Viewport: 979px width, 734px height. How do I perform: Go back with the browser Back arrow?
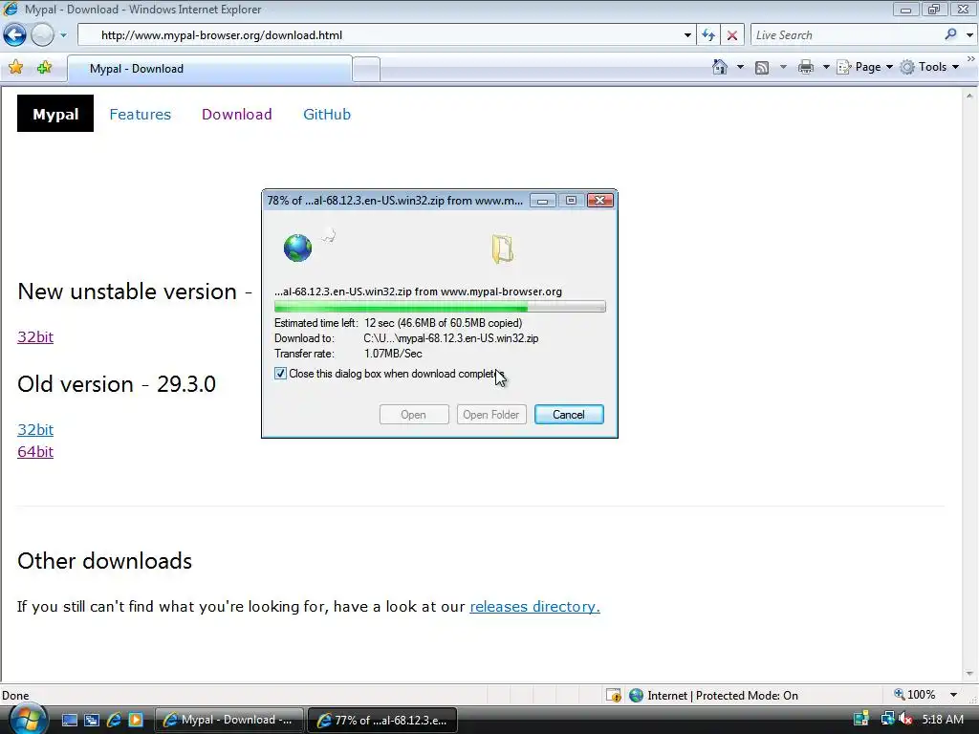(14, 35)
